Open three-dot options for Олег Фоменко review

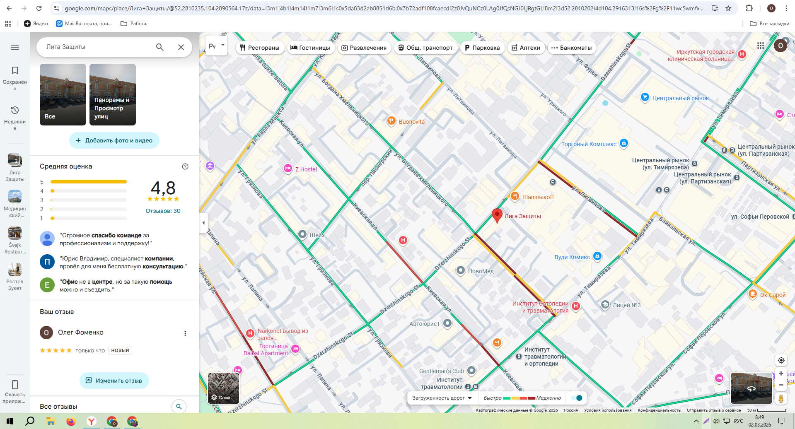tap(185, 333)
